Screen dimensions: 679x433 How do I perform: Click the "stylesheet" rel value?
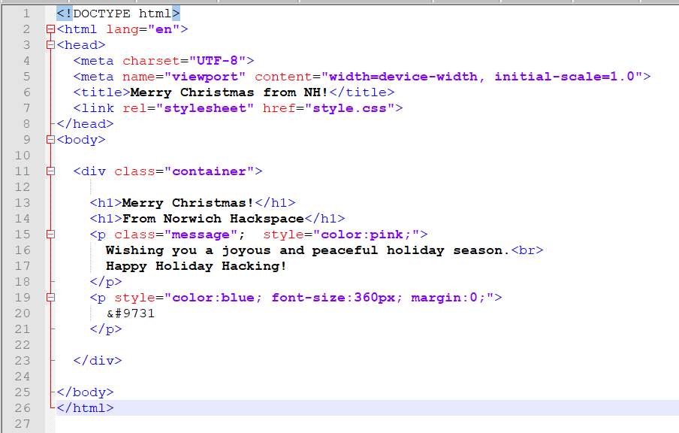205,108
